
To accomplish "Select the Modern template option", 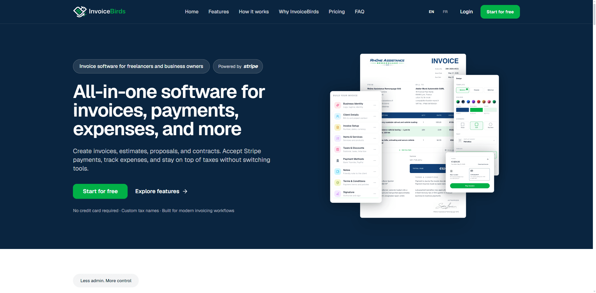I will [463, 90].
